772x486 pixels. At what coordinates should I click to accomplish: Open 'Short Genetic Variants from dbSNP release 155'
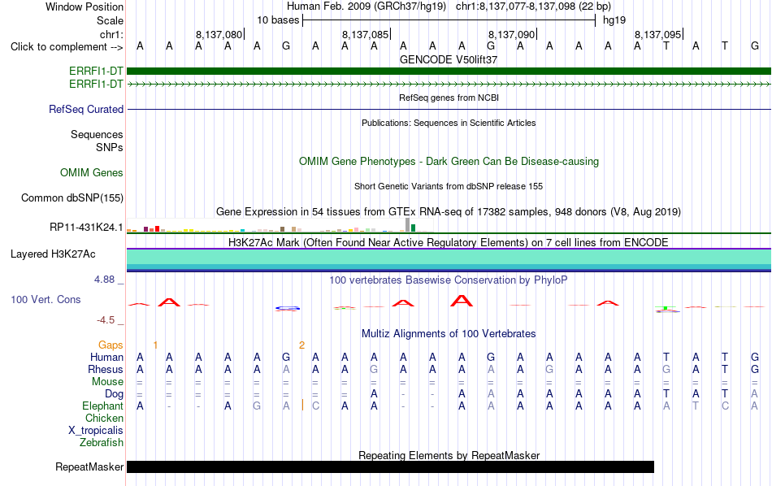[449, 186]
